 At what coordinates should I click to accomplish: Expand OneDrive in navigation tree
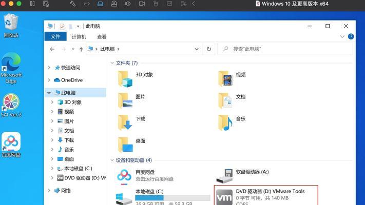click(49, 80)
